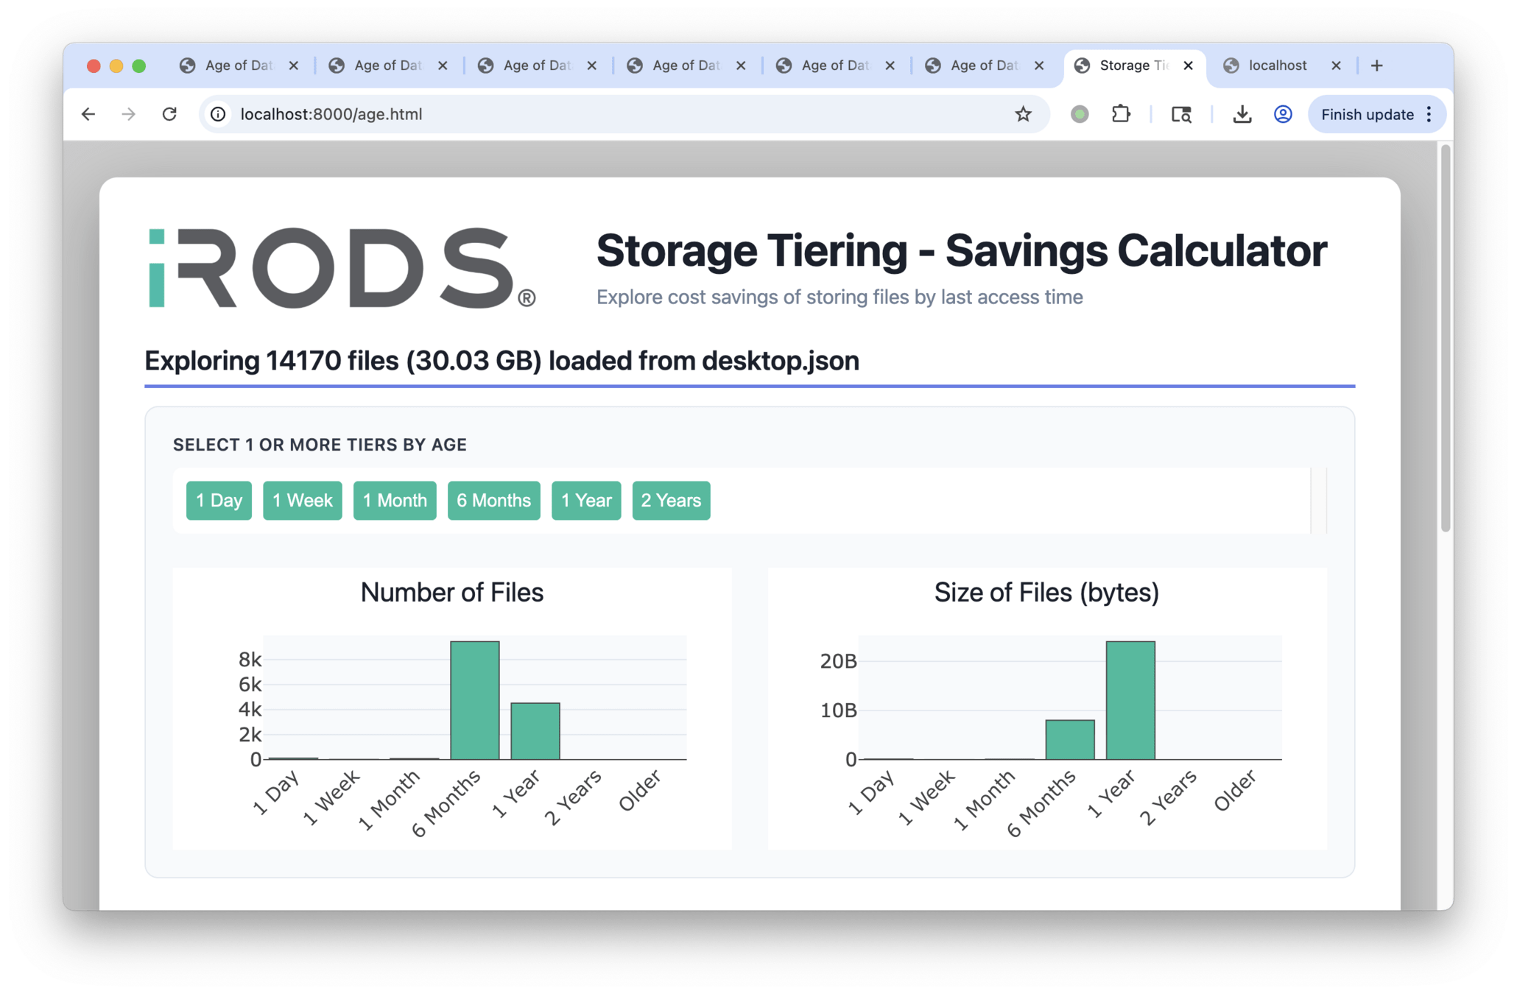This screenshot has width=1517, height=994.
Task: View site information icon in address bar
Action: coord(218,114)
